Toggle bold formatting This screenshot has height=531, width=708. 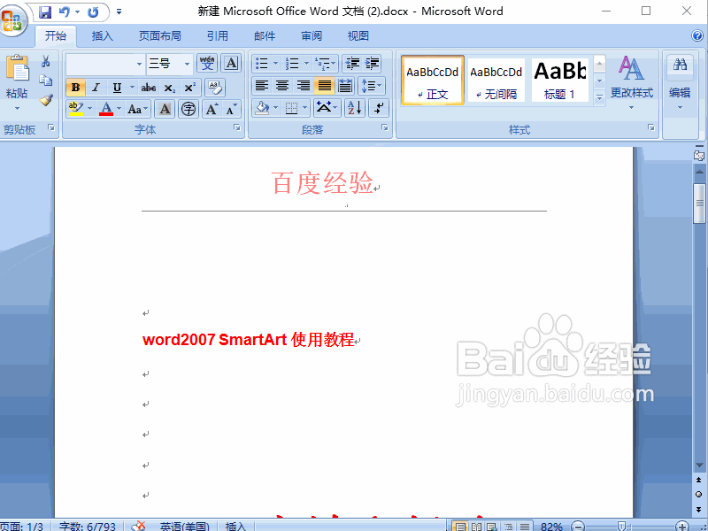click(x=76, y=87)
